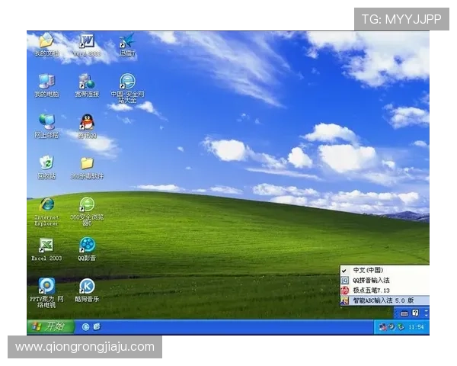Click the language bar help icon

415,313
